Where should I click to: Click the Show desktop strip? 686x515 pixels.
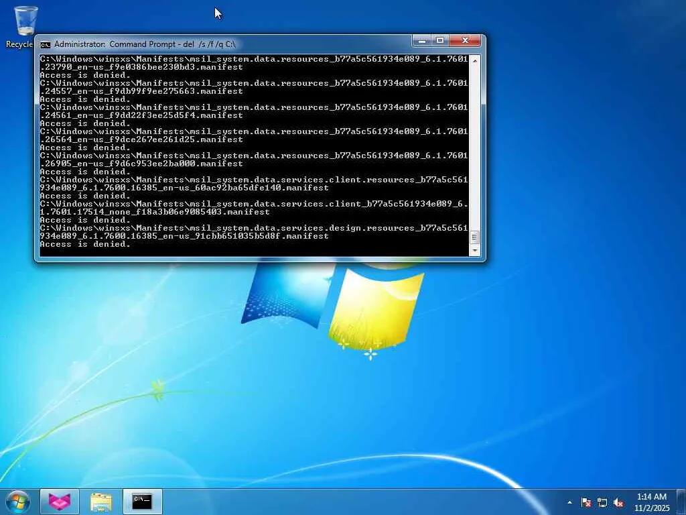pos(681,502)
